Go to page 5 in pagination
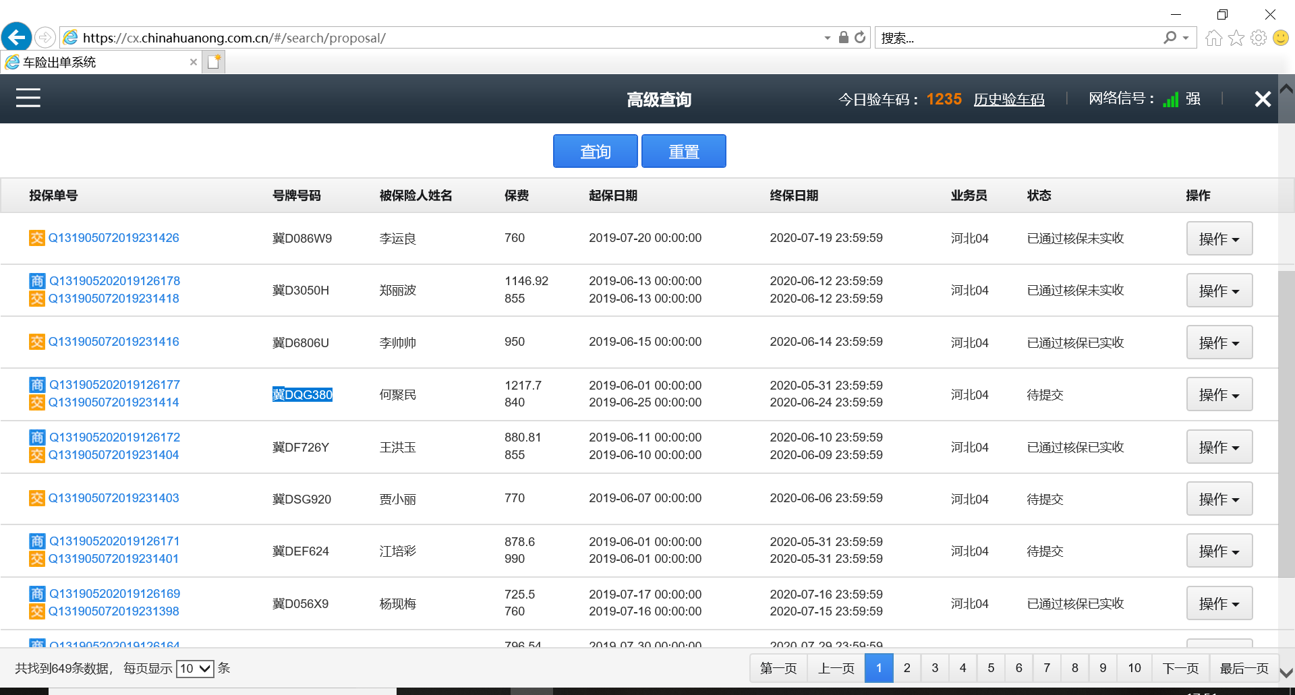 tap(990, 668)
